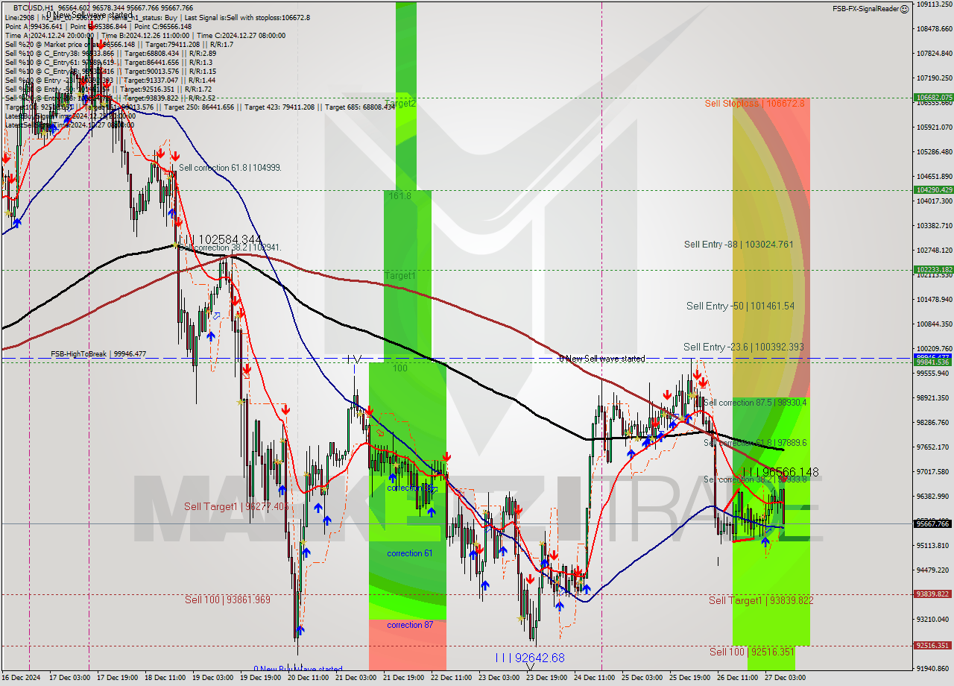Click the 91940.860 price axis value
The image size is (954, 686).
tap(935, 668)
